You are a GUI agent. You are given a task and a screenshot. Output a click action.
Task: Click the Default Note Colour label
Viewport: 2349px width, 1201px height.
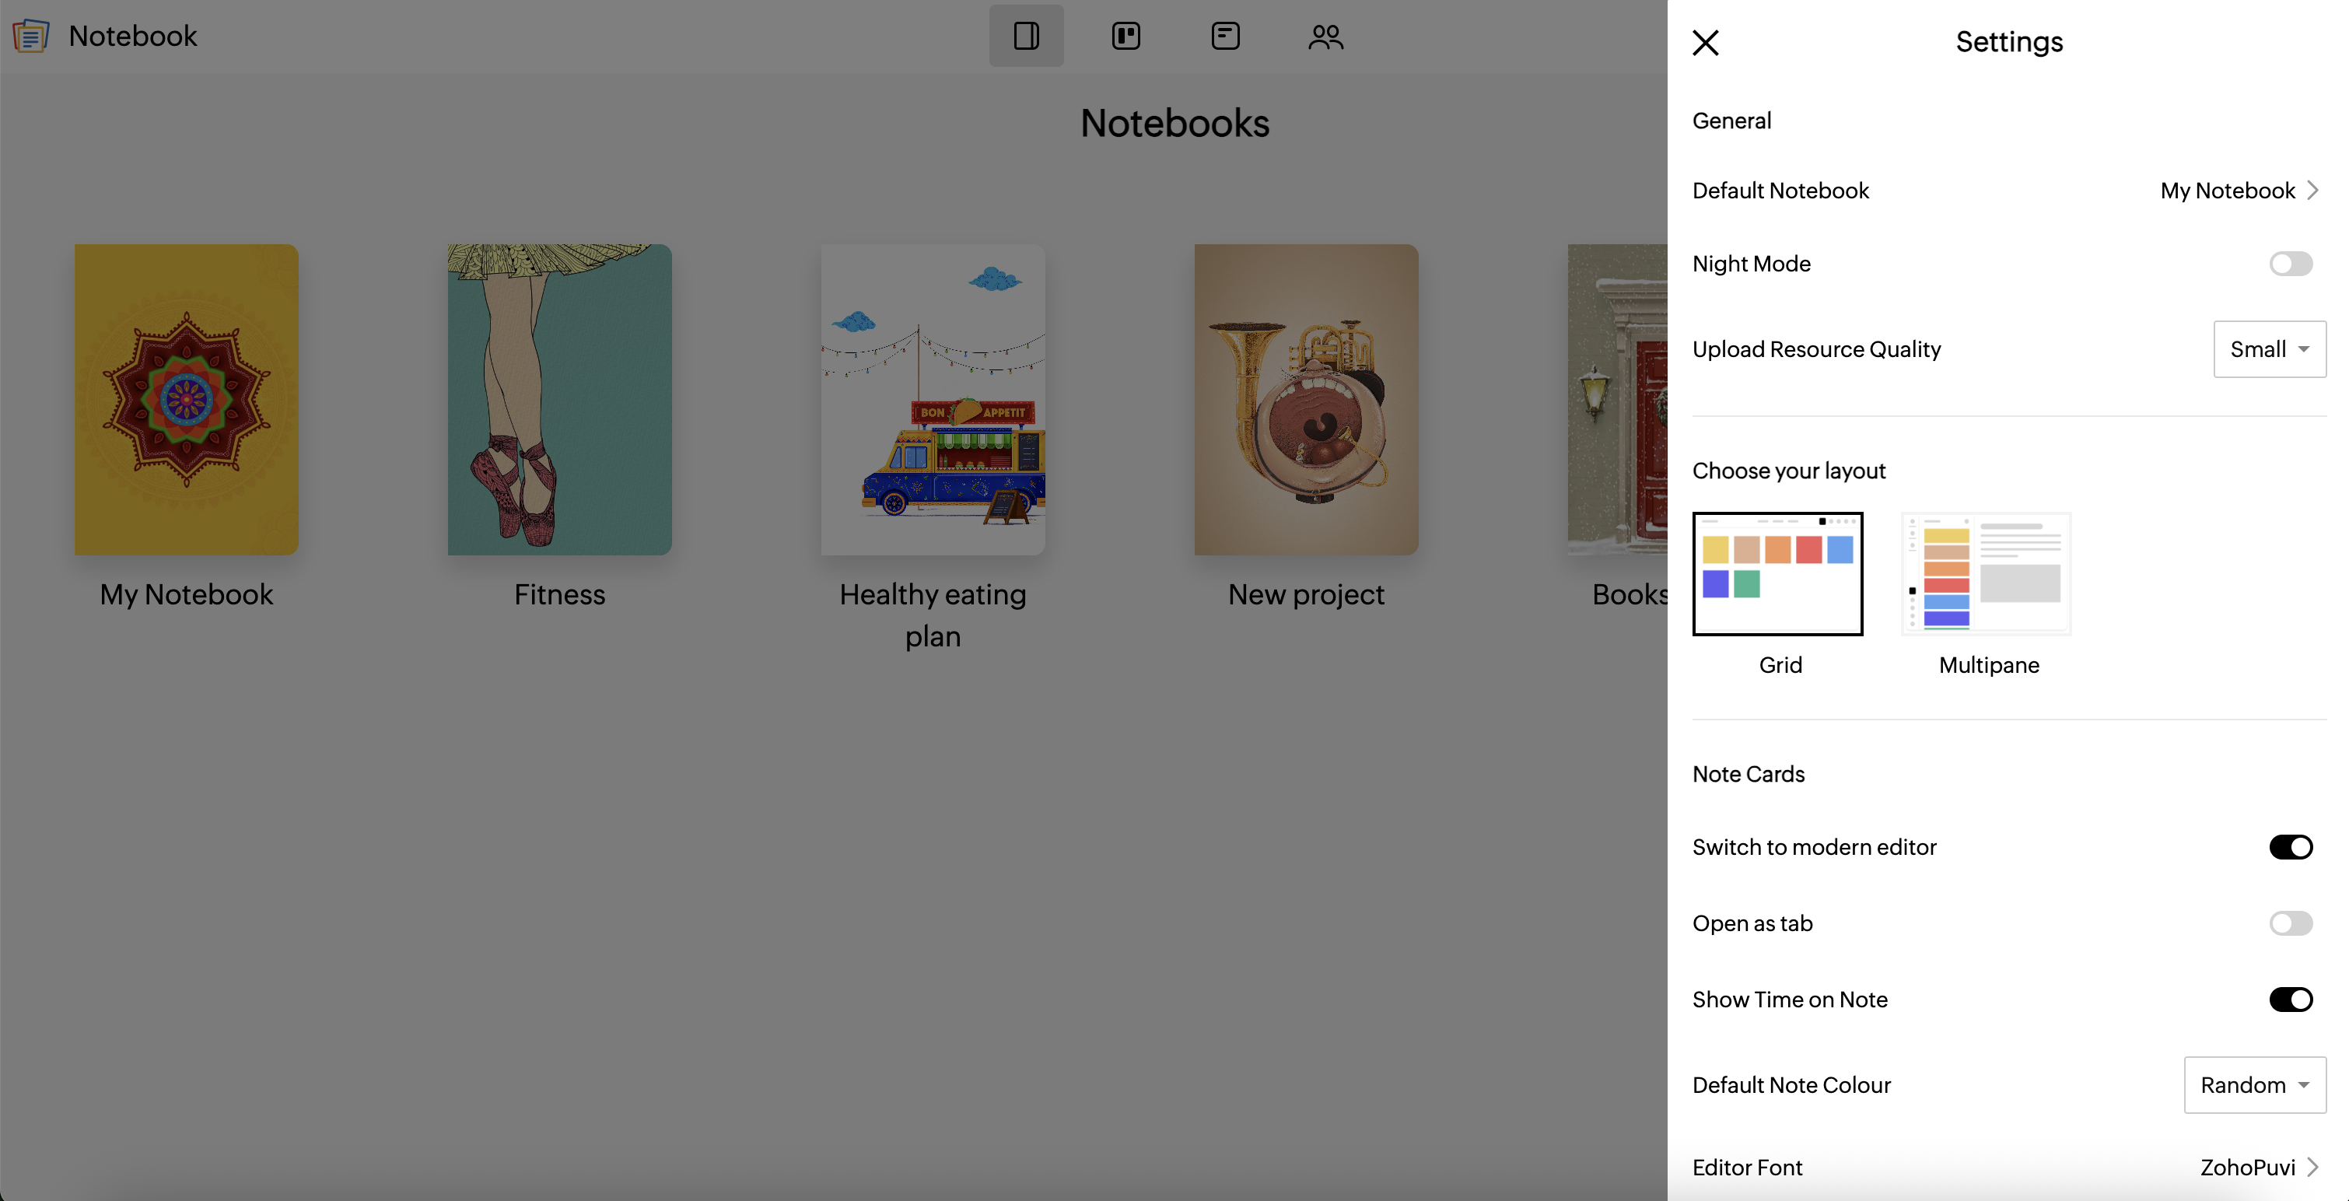[x=1791, y=1085]
